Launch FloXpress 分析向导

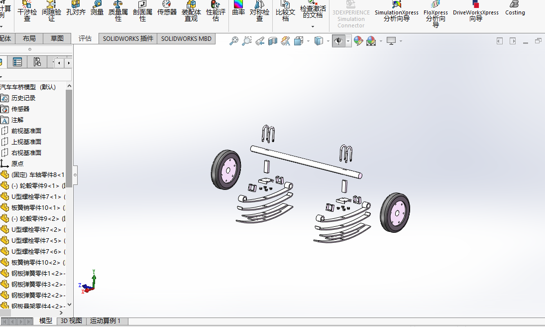point(436,14)
